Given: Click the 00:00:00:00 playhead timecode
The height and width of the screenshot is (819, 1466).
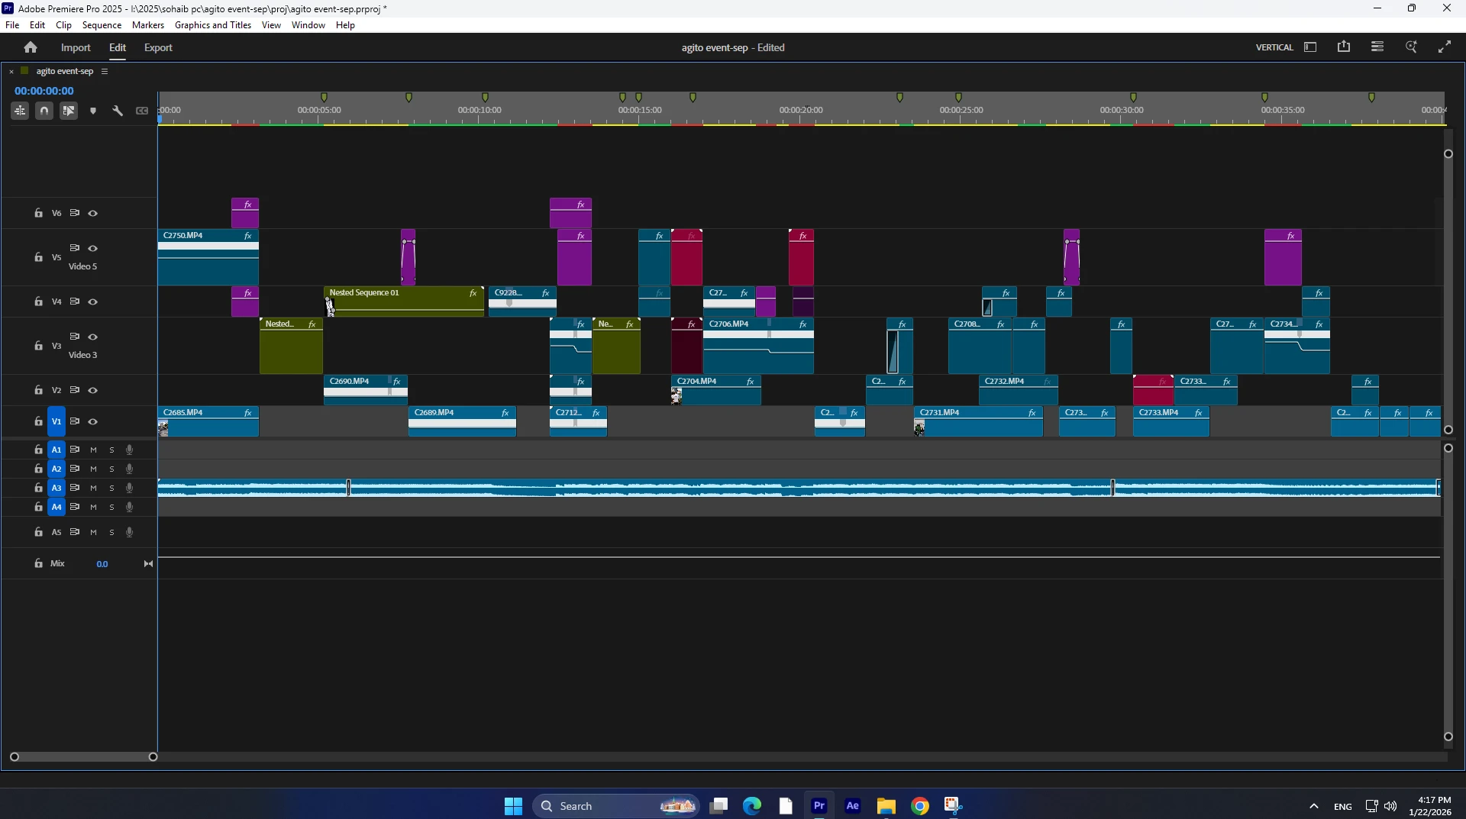Looking at the screenshot, I should tap(44, 91).
